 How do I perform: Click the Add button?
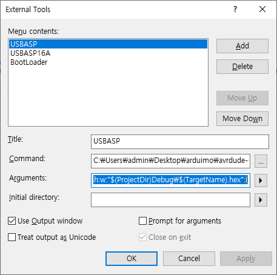click(x=242, y=46)
